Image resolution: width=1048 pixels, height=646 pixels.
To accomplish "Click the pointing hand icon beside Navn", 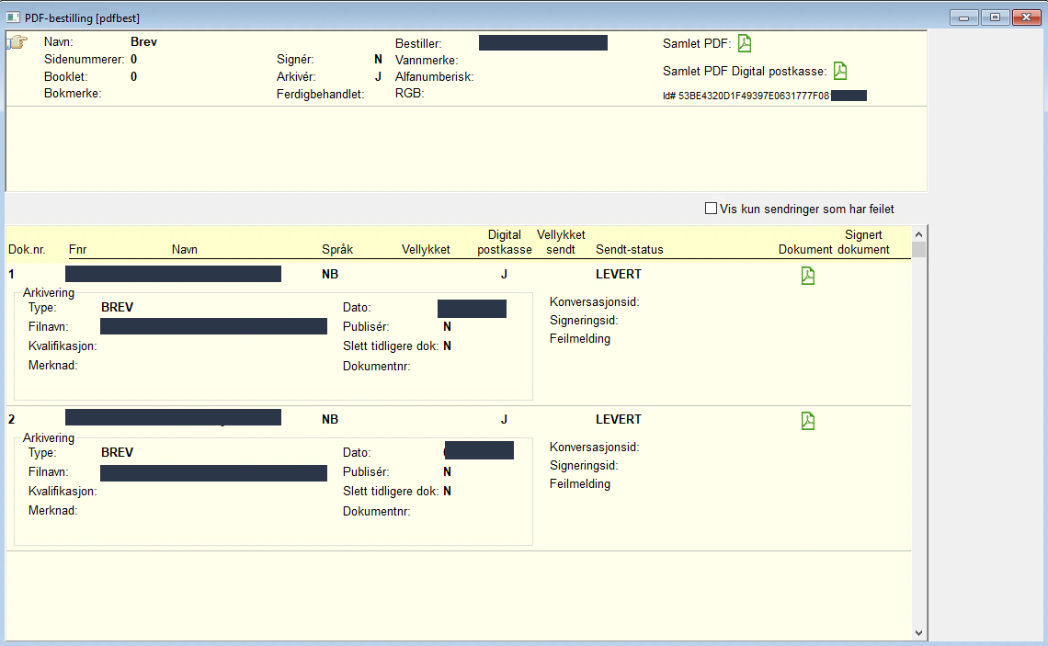I will [x=17, y=43].
